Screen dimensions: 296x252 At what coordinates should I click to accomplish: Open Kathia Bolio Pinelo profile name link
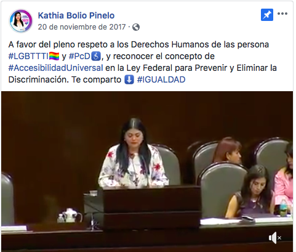coord(76,15)
